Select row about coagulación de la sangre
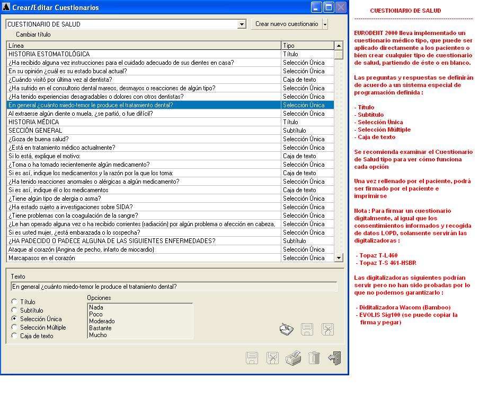This screenshot has width=479, height=396. [x=170, y=216]
